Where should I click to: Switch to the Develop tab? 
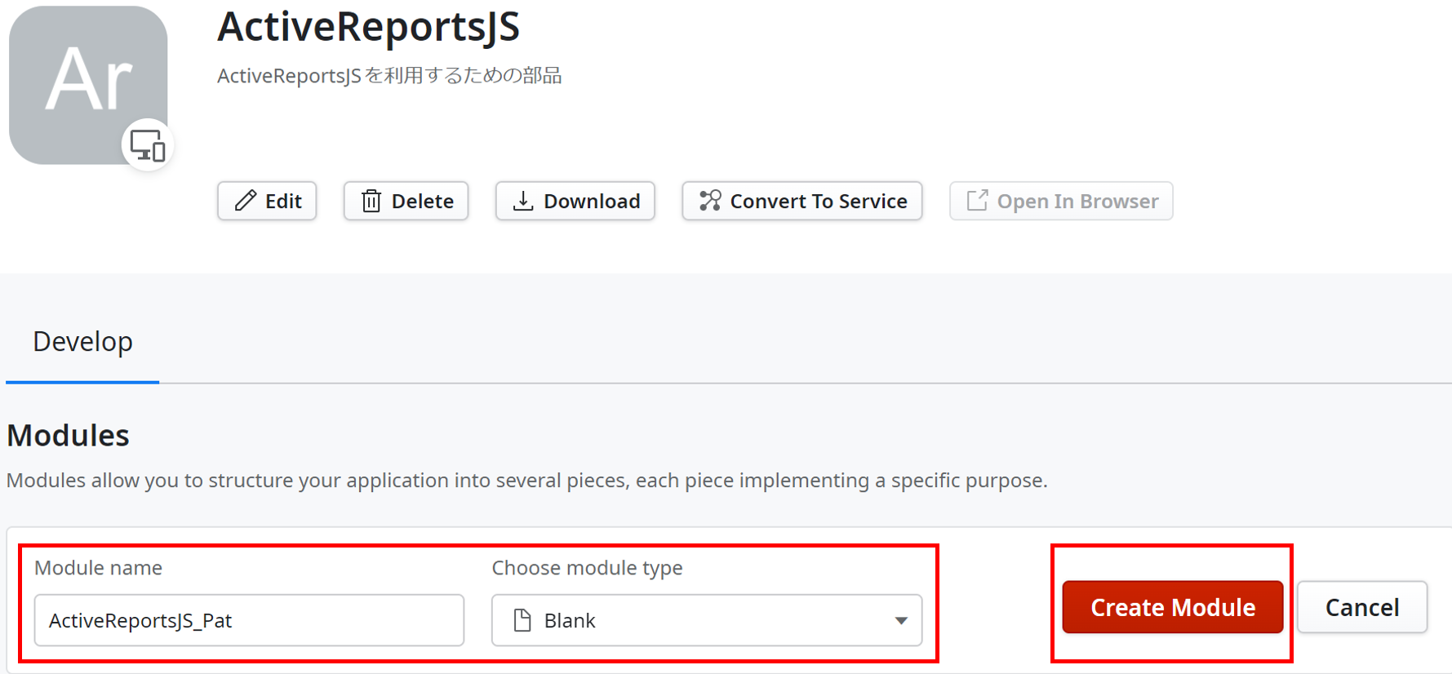pos(82,341)
